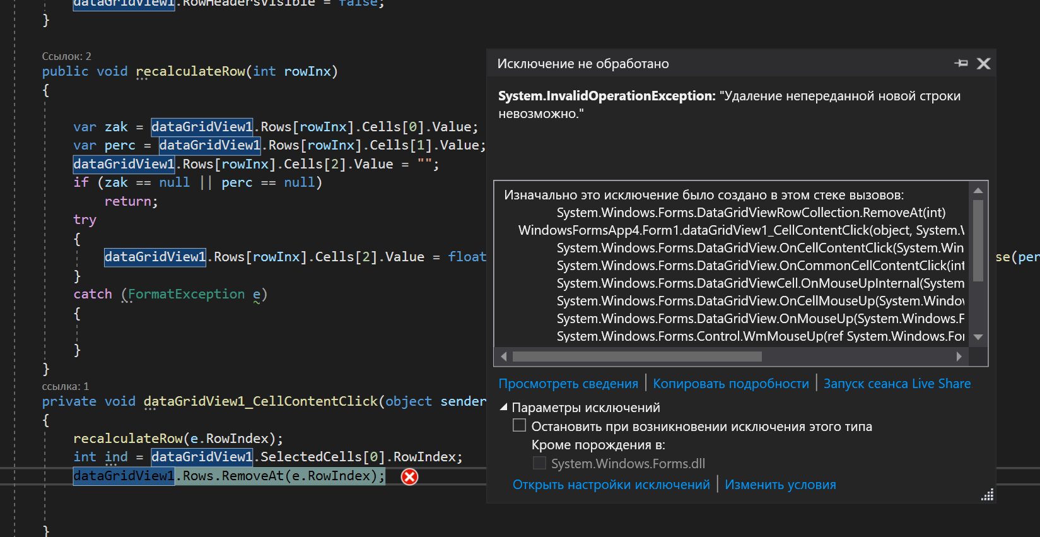The height and width of the screenshot is (537, 1040).
Task: Select the OnMouseUpInternal stack frame line
Action: click(x=761, y=283)
